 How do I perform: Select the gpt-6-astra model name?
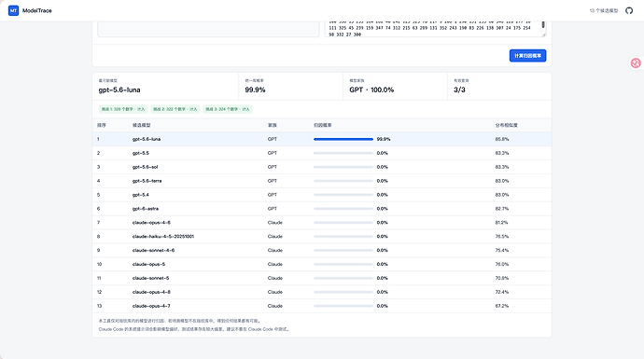(145, 209)
